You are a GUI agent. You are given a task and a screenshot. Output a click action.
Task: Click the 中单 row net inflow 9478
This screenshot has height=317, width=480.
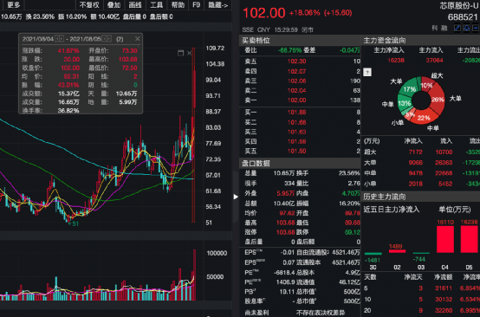click(x=415, y=173)
